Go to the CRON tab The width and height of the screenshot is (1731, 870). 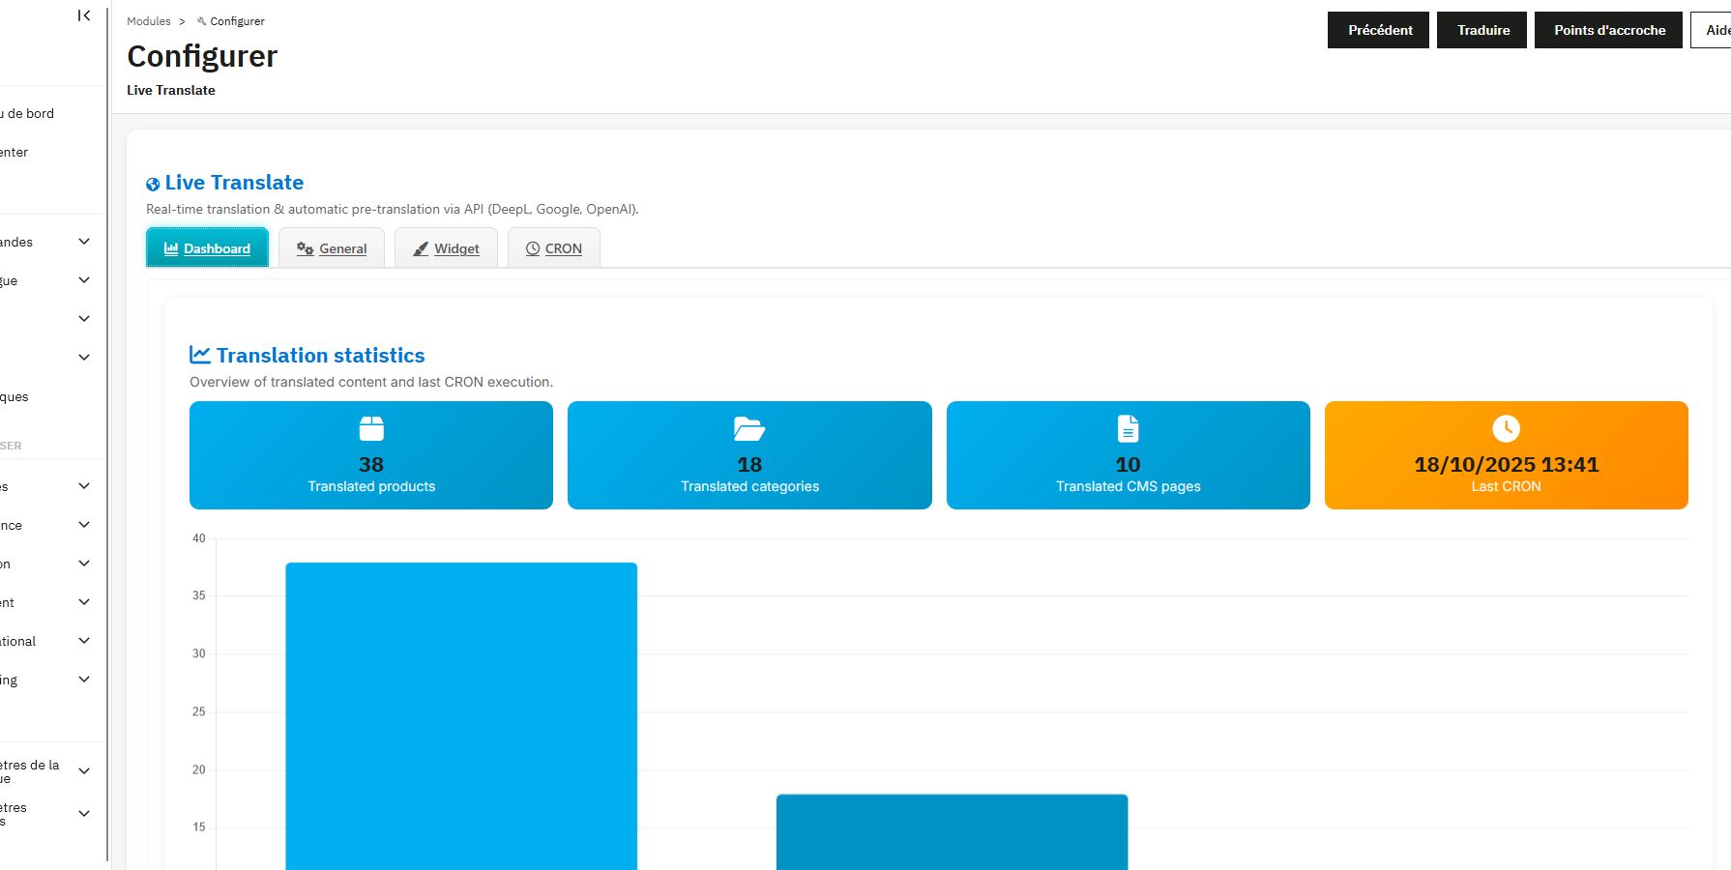554,247
